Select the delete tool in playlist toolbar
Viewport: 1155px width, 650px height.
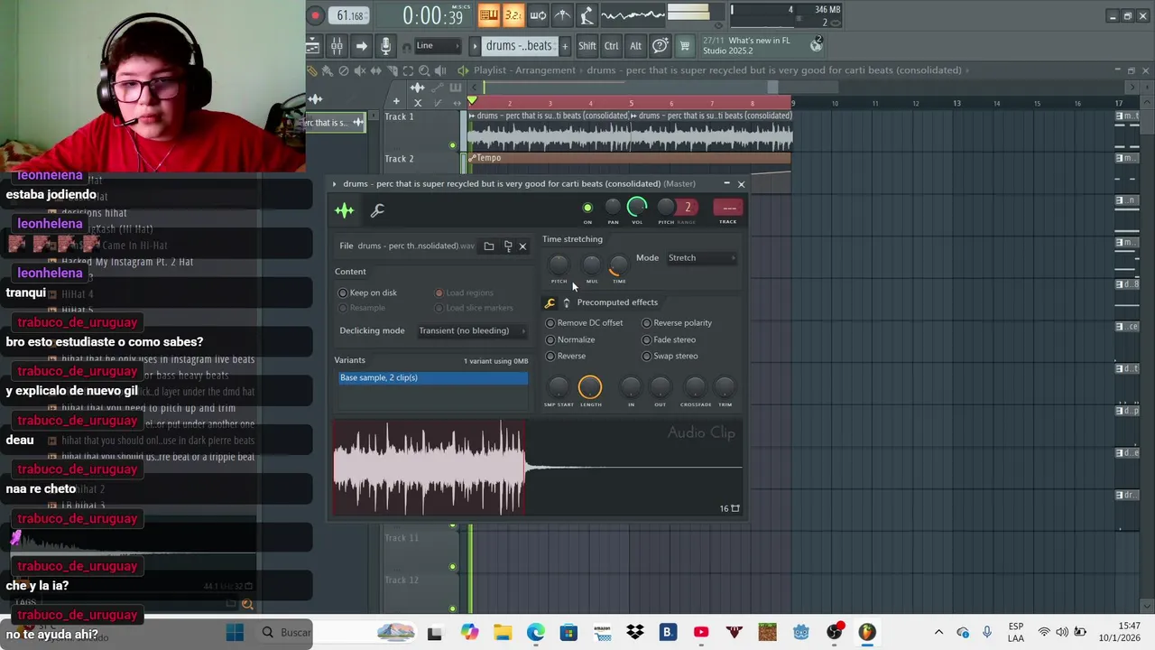coord(344,70)
